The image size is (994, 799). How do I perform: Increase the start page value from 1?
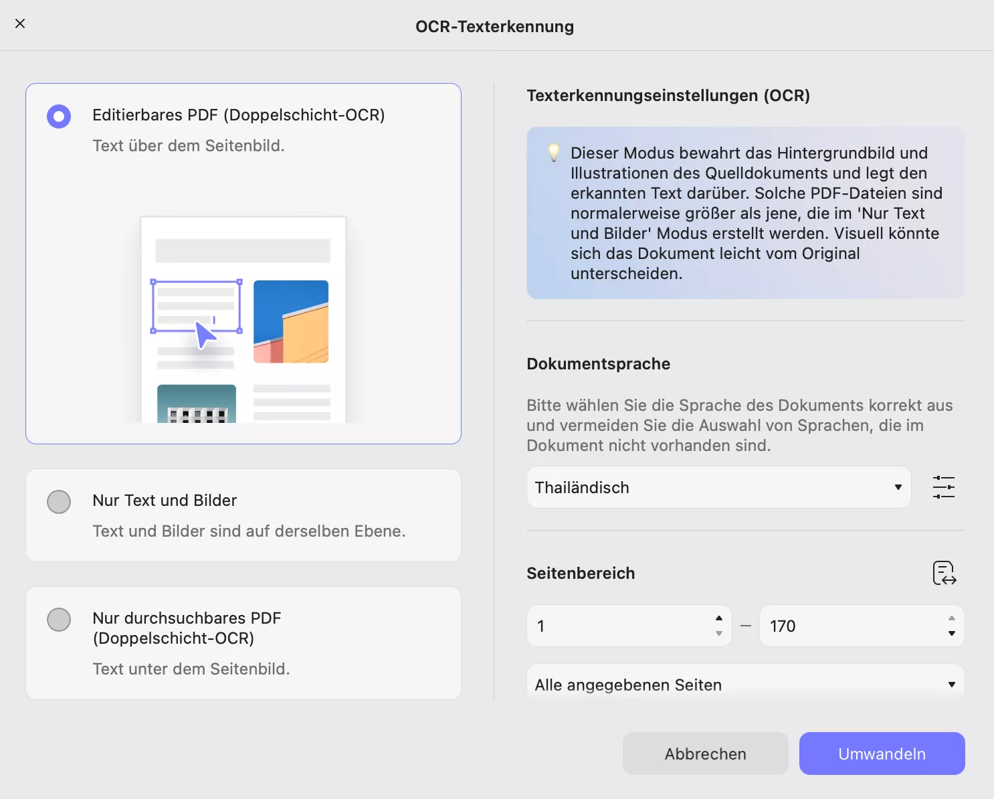pos(719,618)
